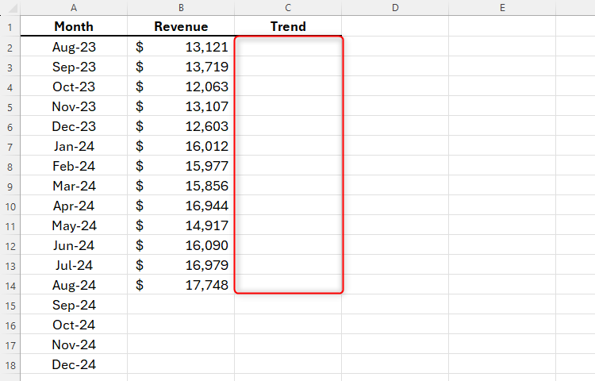Select row 14 header

coord(10,286)
